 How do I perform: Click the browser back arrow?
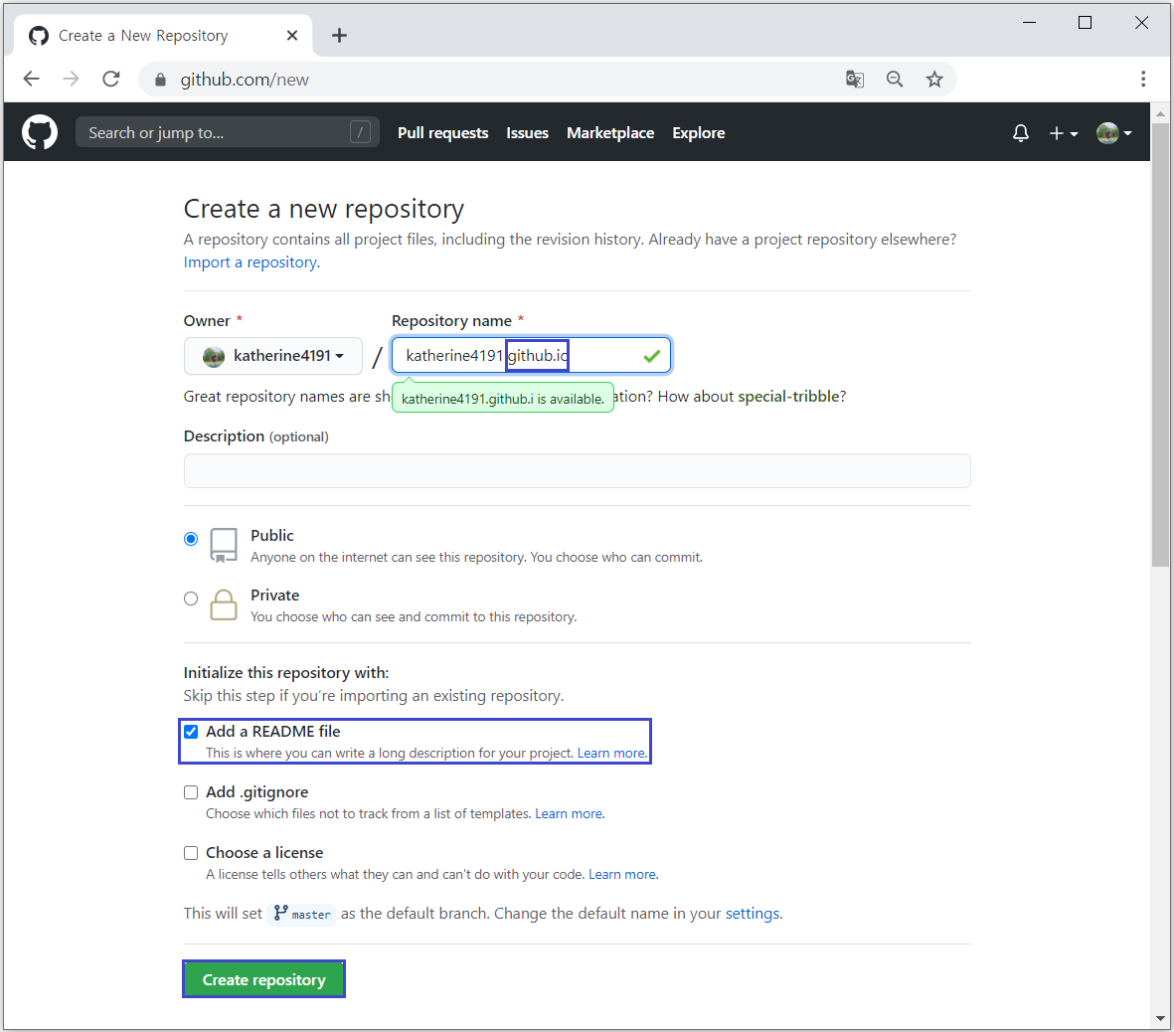click(32, 79)
